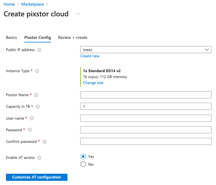Focus the Confirm password field
The width and height of the screenshot is (216, 185).
pyautogui.click(x=146, y=141)
